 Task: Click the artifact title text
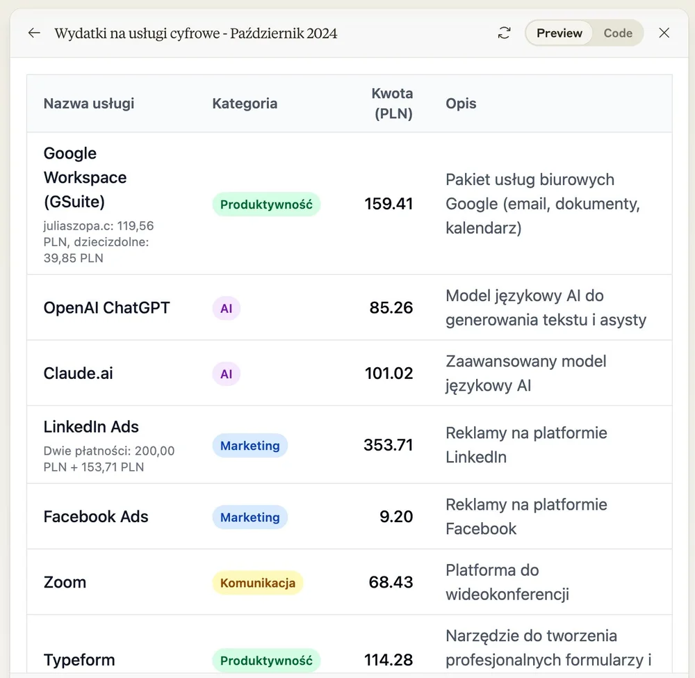[x=196, y=33]
